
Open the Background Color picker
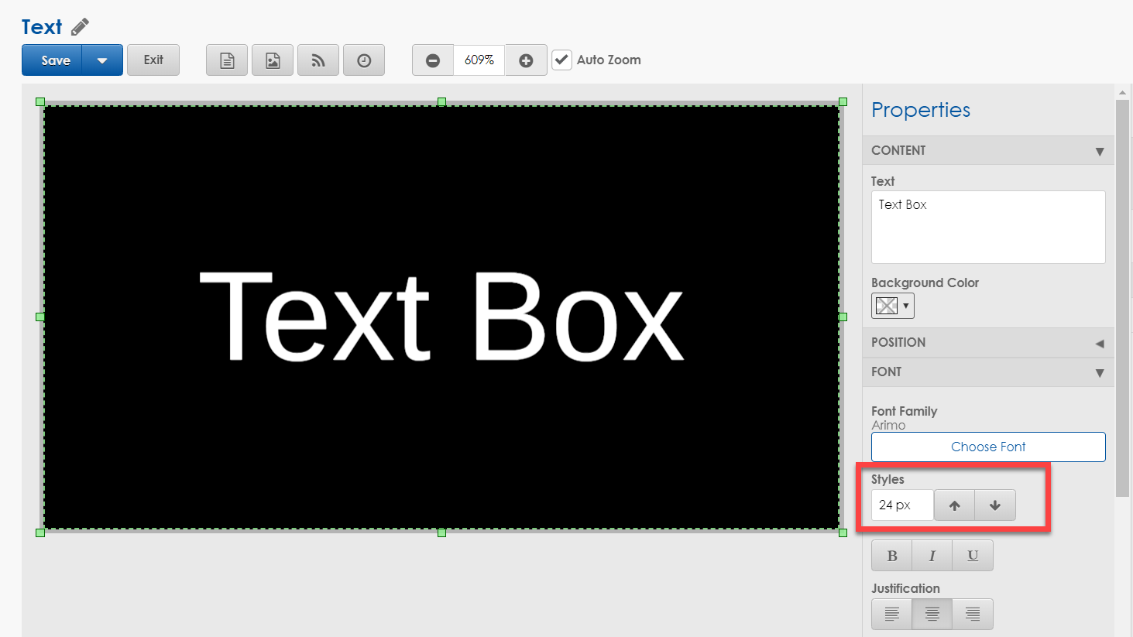coord(893,306)
